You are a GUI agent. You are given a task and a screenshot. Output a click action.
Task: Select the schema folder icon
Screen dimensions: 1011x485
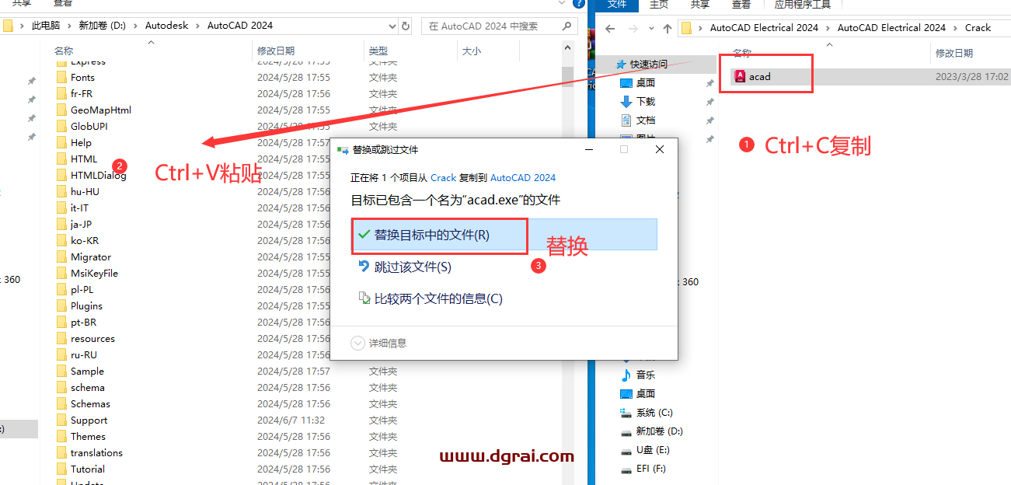pyautogui.click(x=61, y=388)
